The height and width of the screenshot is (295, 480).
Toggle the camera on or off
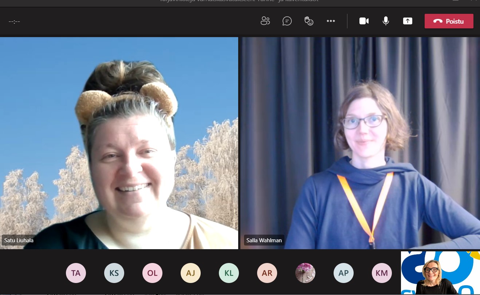click(364, 21)
